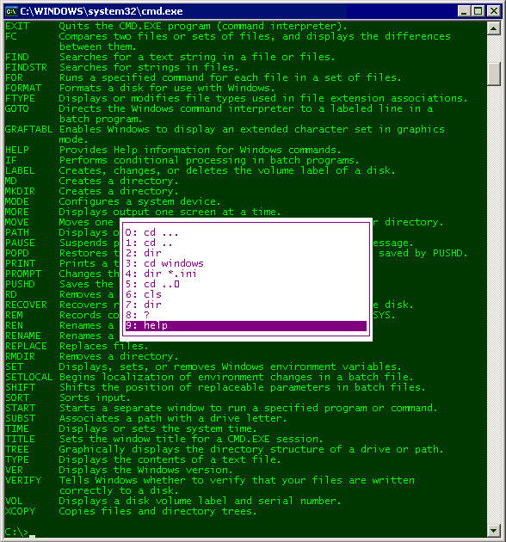Click the MKDIR command name

(x=20, y=192)
